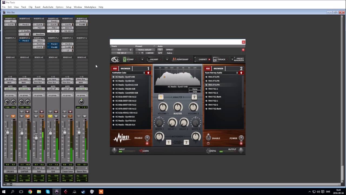346x195 pixels.
Task: Click the LEARN button
Action: click(144, 151)
